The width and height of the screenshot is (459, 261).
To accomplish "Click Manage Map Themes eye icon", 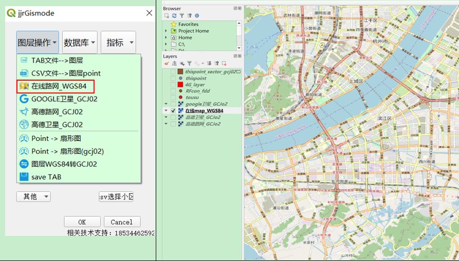I will [182, 63].
